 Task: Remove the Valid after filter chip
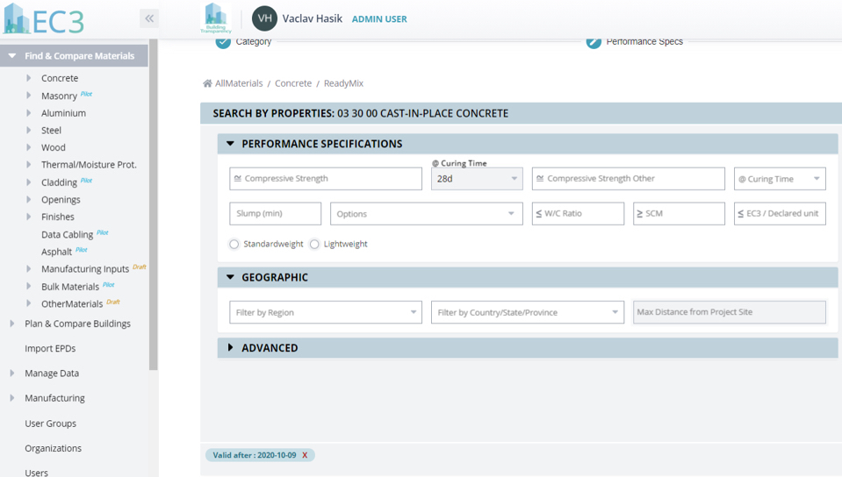[x=305, y=455]
